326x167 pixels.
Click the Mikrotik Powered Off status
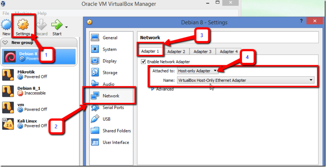[33, 77]
